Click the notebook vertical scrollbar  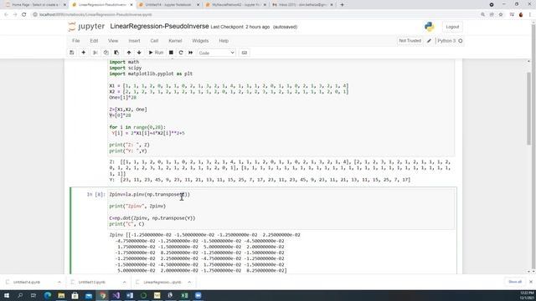point(528,110)
